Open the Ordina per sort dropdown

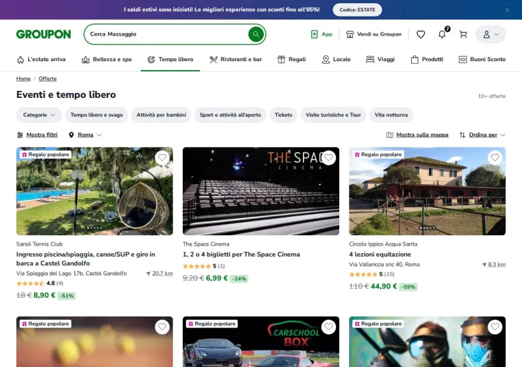[x=483, y=135]
